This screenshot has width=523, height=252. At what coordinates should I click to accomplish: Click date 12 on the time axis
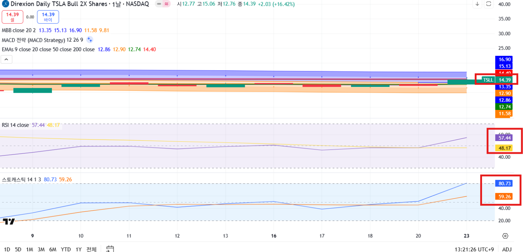(x=177, y=236)
